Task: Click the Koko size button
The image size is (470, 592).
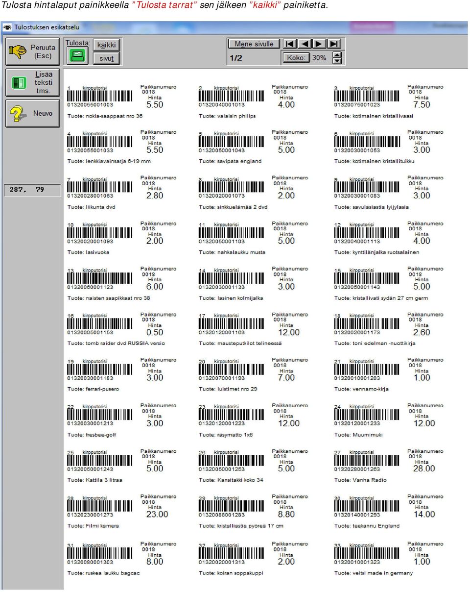Action: pyautogui.click(x=296, y=58)
